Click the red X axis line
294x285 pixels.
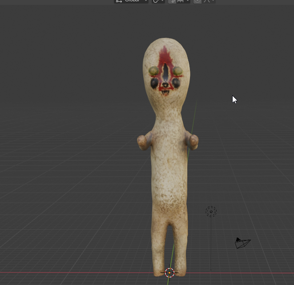[x=75, y=272]
